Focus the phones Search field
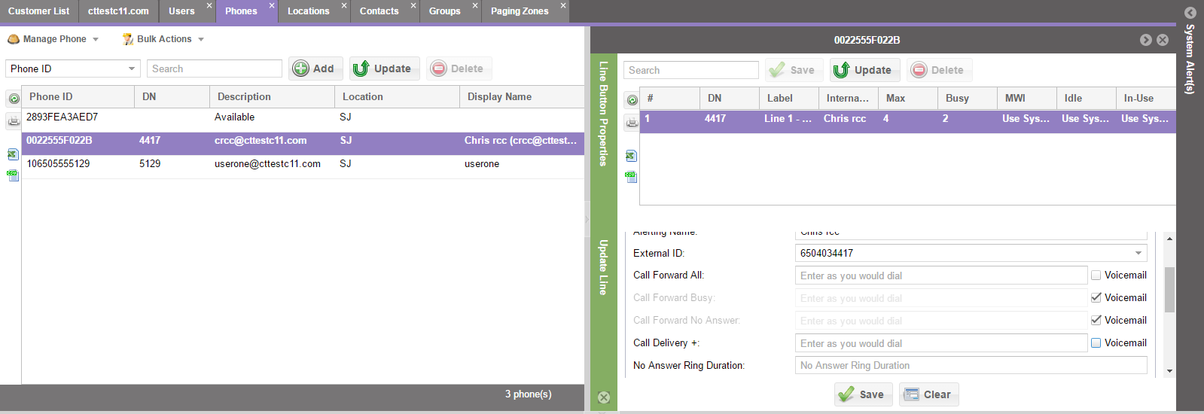Viewport: 1204px width, 414px height. coord(215,68)
